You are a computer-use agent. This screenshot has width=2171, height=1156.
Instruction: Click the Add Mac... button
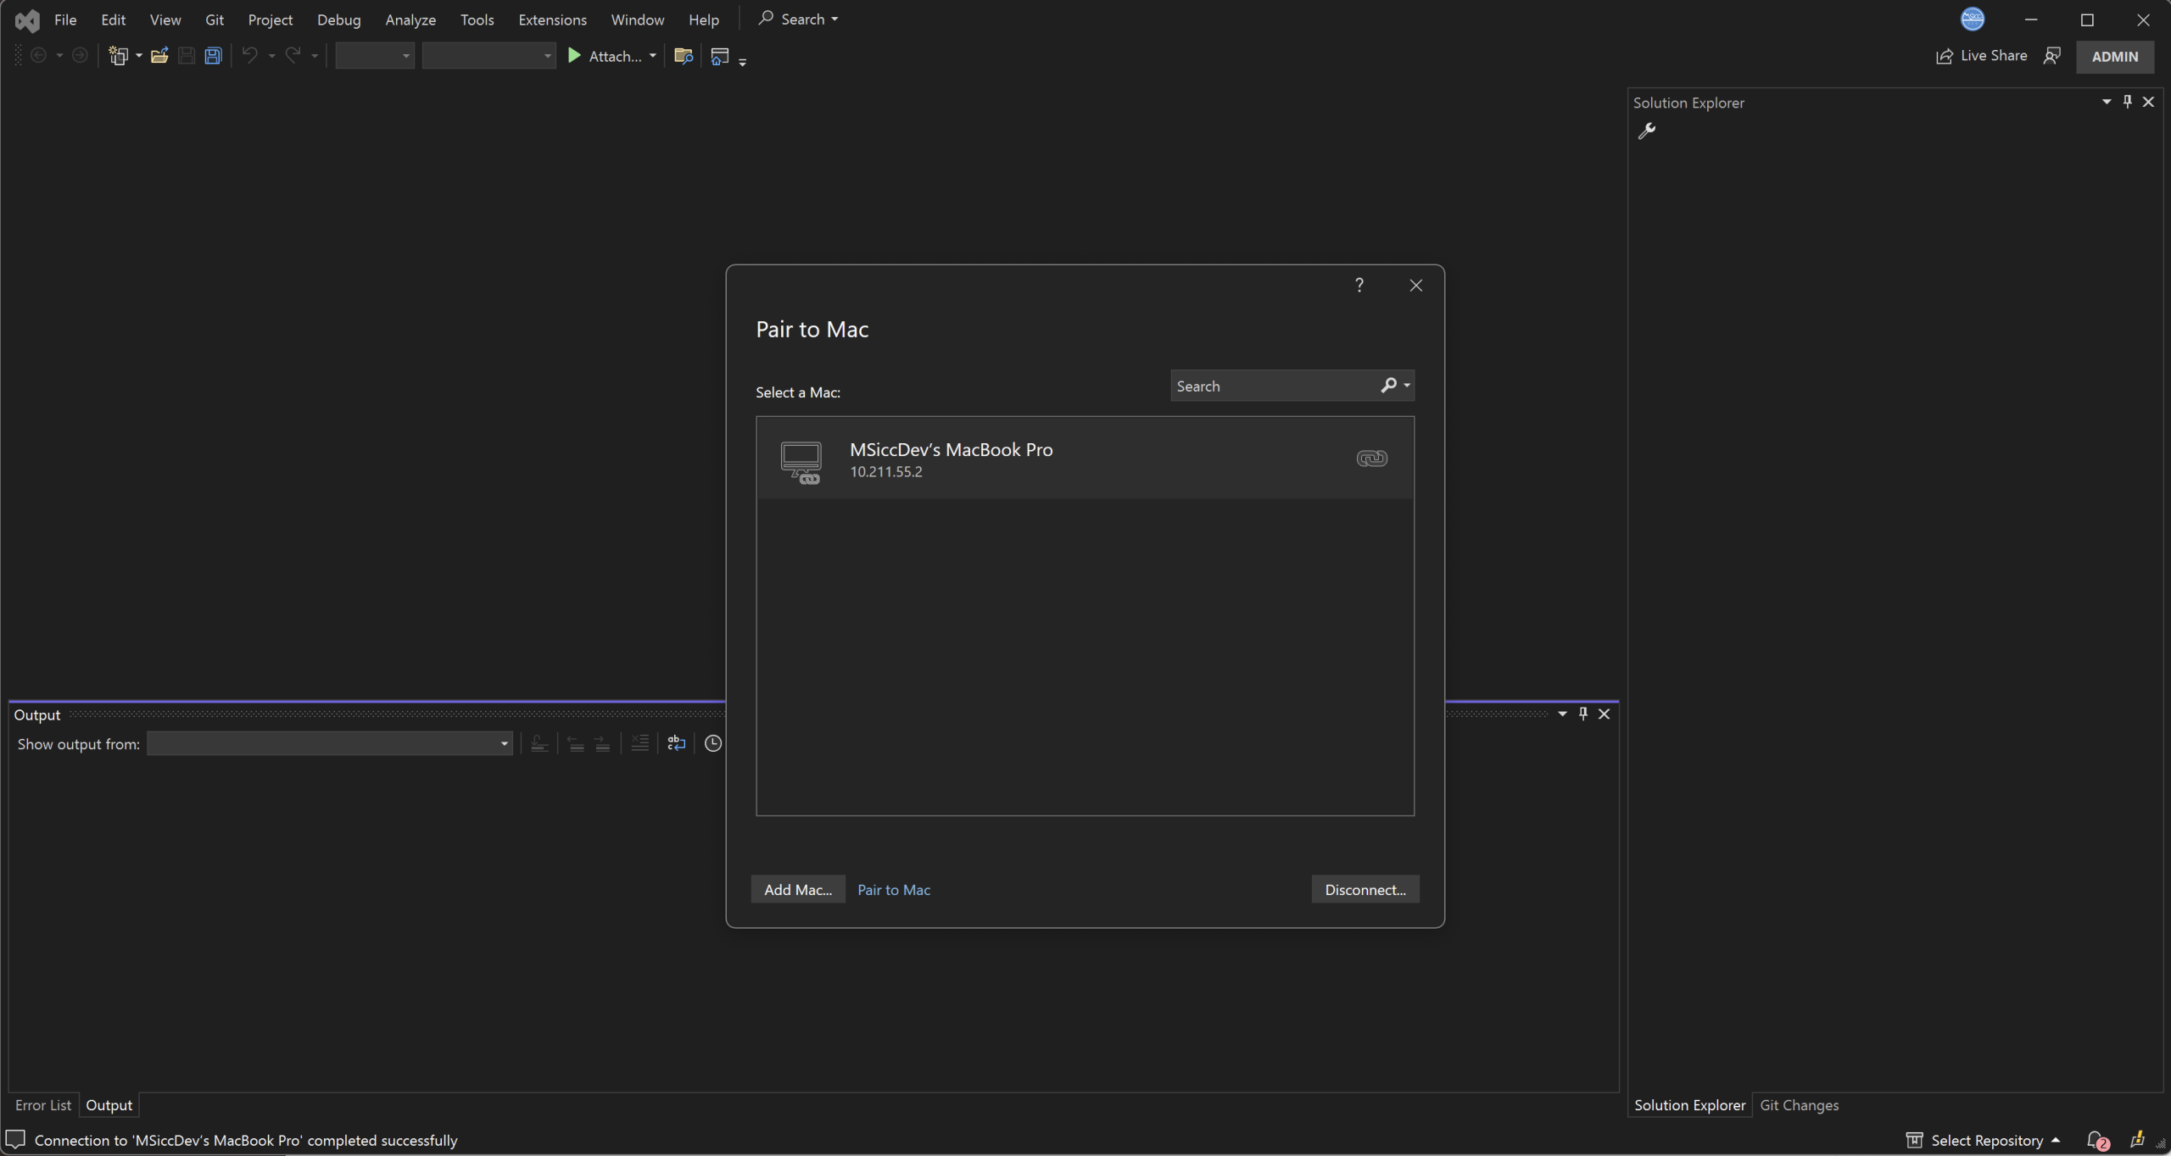pos(798,889)
